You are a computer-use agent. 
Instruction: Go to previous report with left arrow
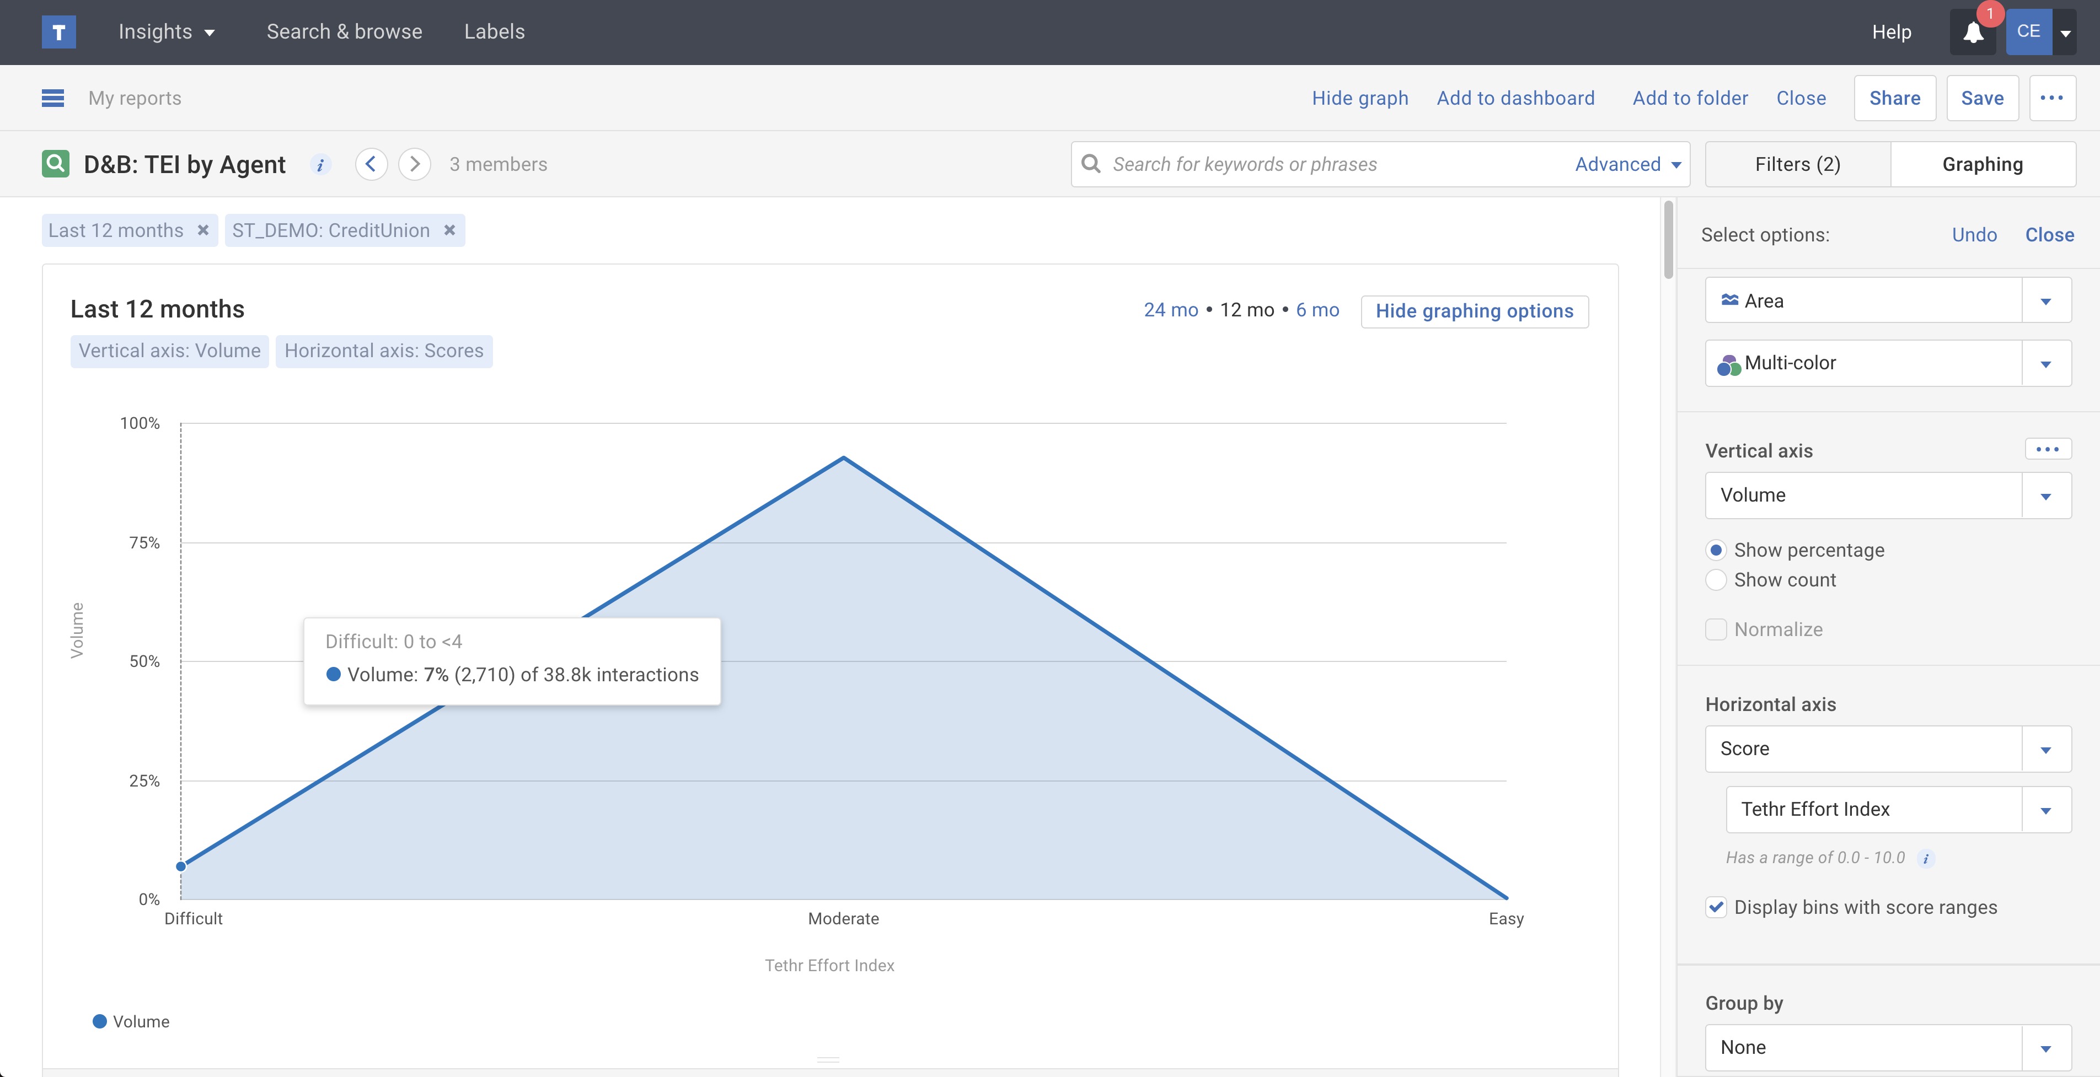click(x=371, y=165)
